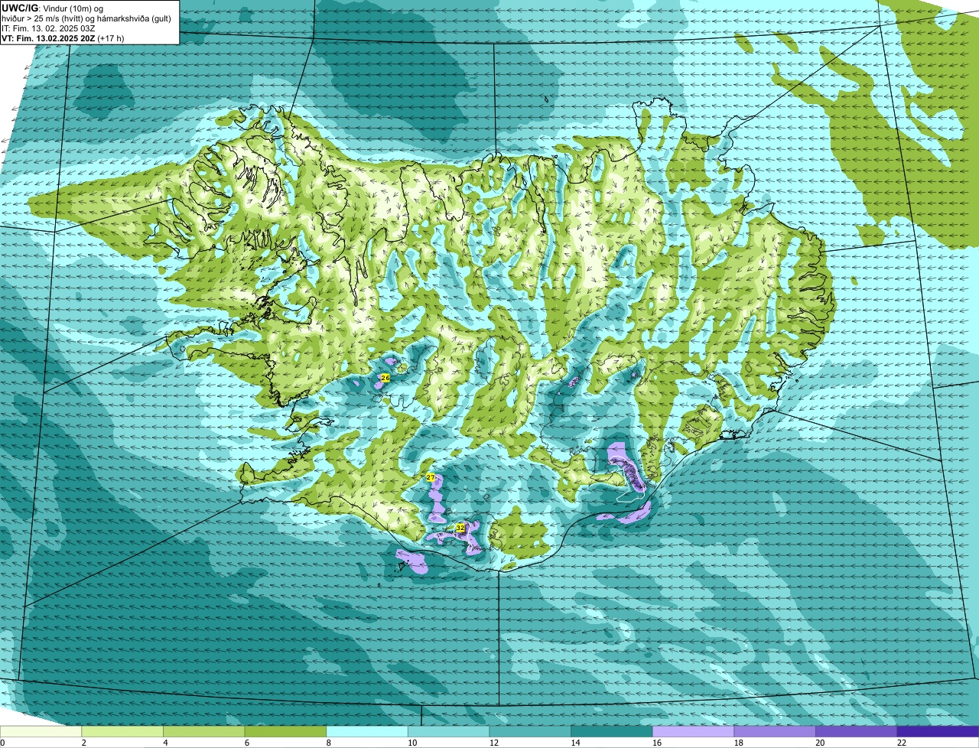Click the legend scale number 12
Viewport: 979px width, 748px height.
[494, 743]
